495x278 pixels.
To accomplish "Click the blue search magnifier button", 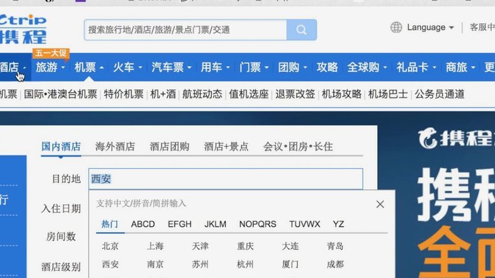I will point(301,30).
